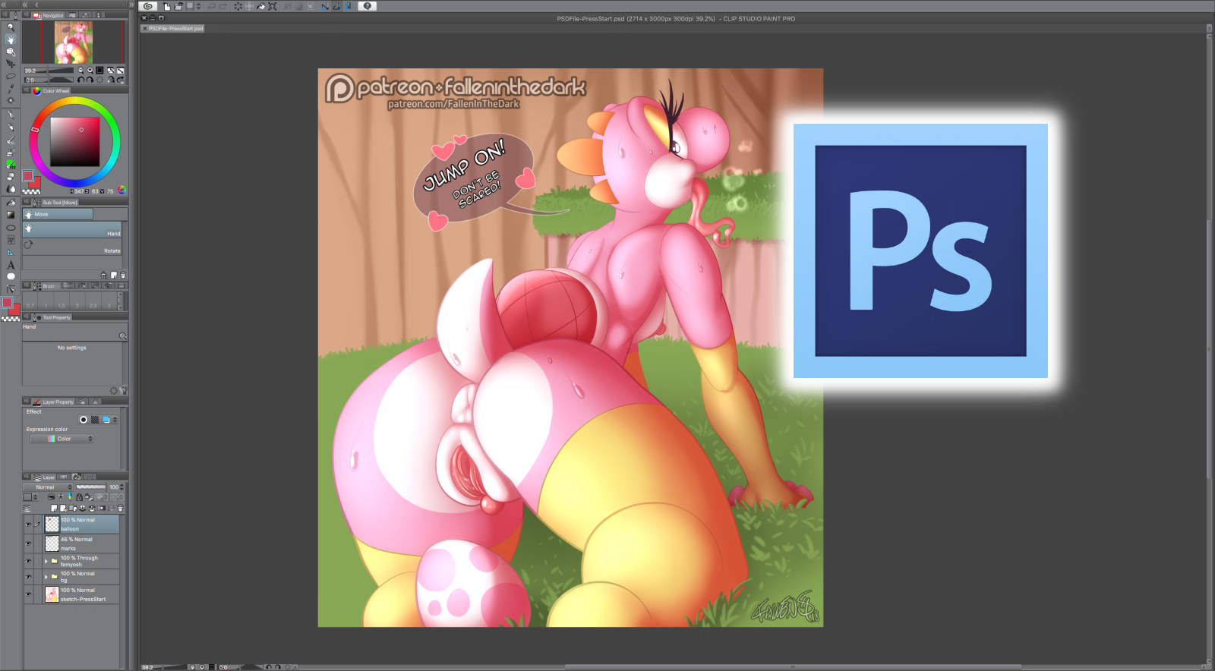
Task: Click the Redo arrow in command bar
Action: coord(222,6)
